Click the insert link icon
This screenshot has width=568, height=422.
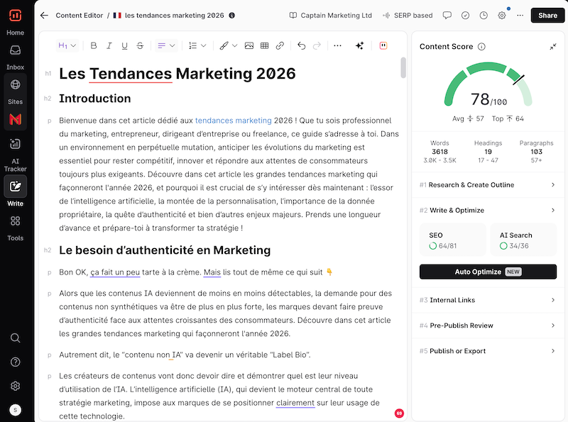[x=280, y=45]
